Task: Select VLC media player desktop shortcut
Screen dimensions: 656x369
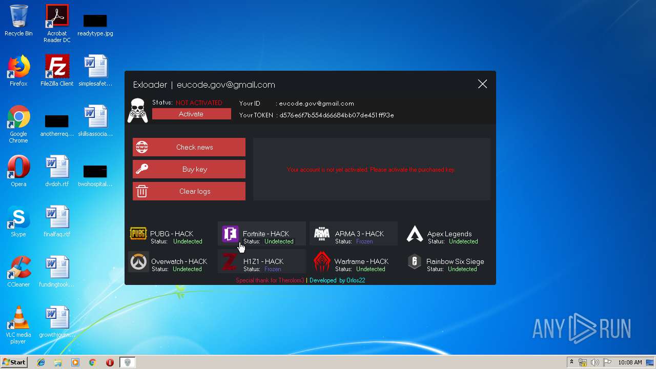Action: tap(18, 325)
